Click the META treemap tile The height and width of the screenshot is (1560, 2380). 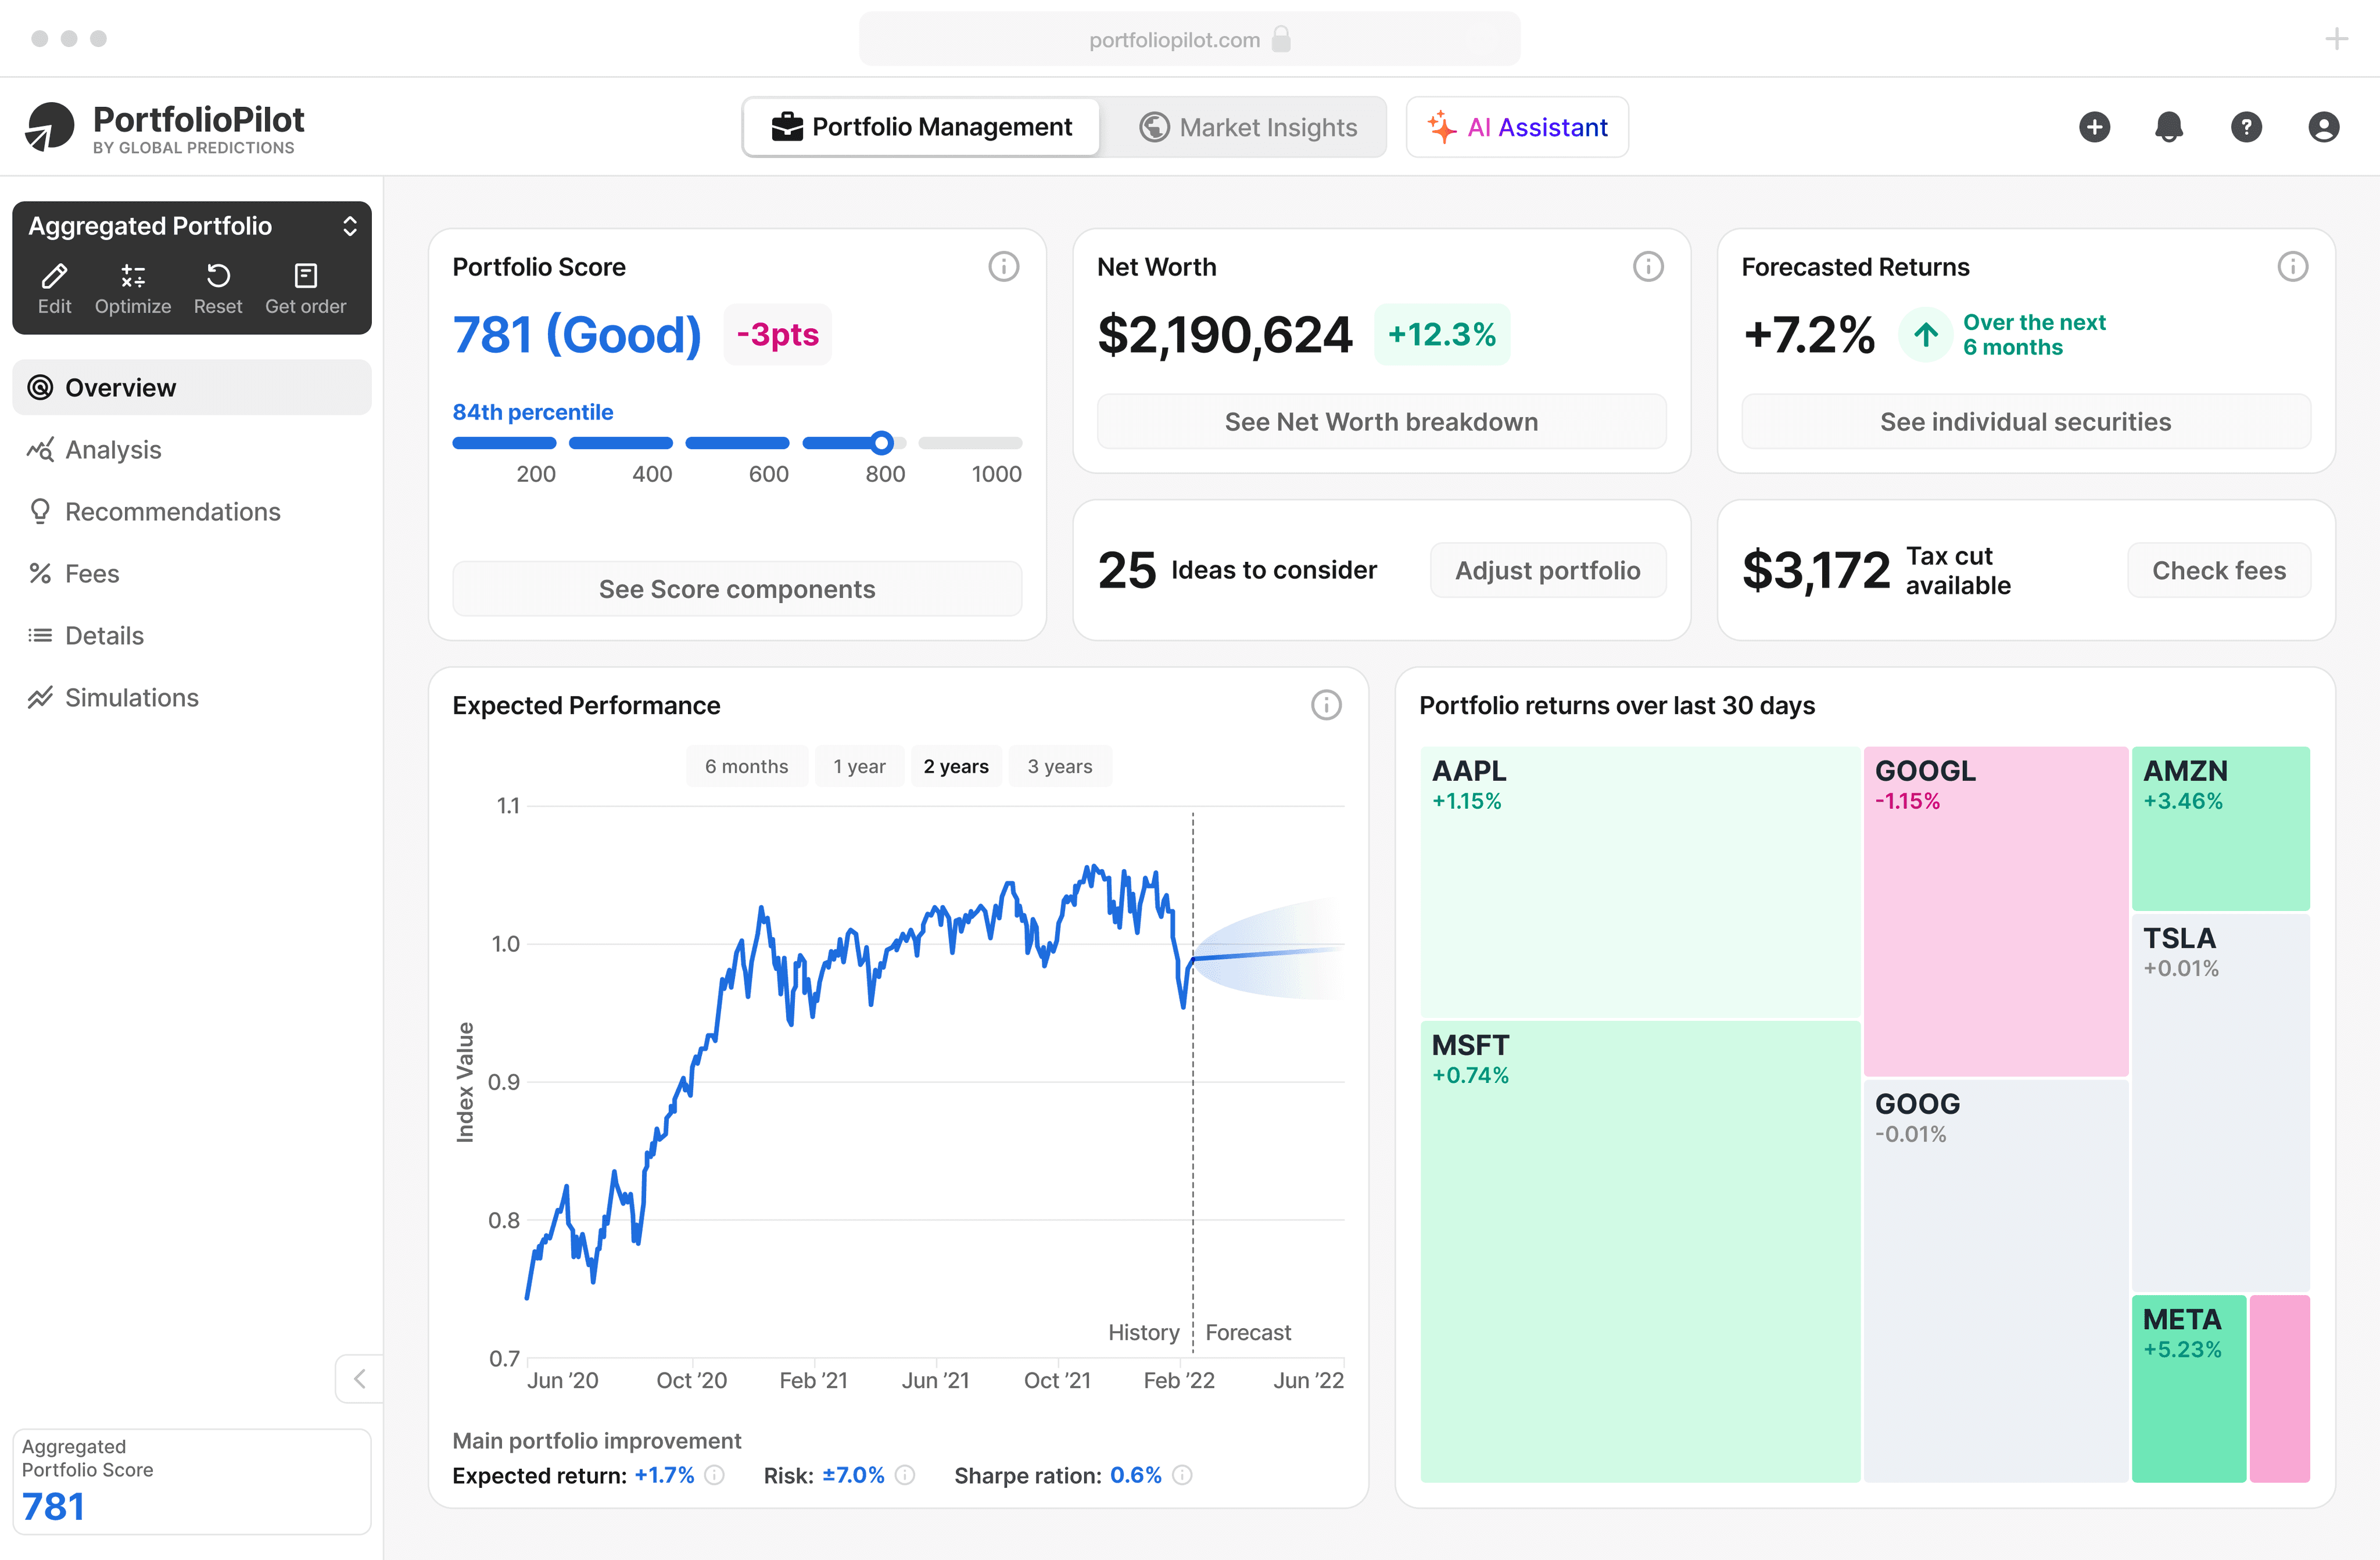tap(2189, 1388)
